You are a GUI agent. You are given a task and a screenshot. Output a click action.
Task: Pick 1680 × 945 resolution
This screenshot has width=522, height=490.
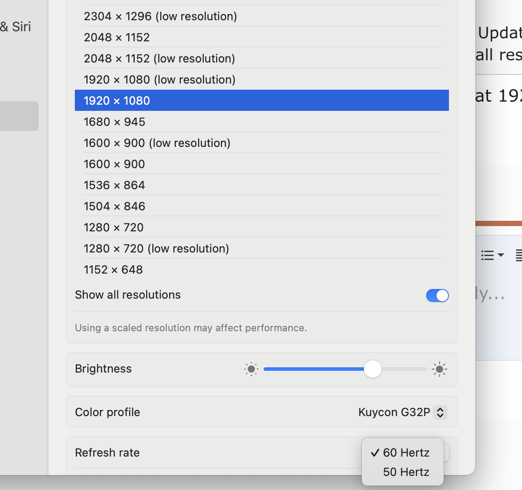tap(261, 122)
